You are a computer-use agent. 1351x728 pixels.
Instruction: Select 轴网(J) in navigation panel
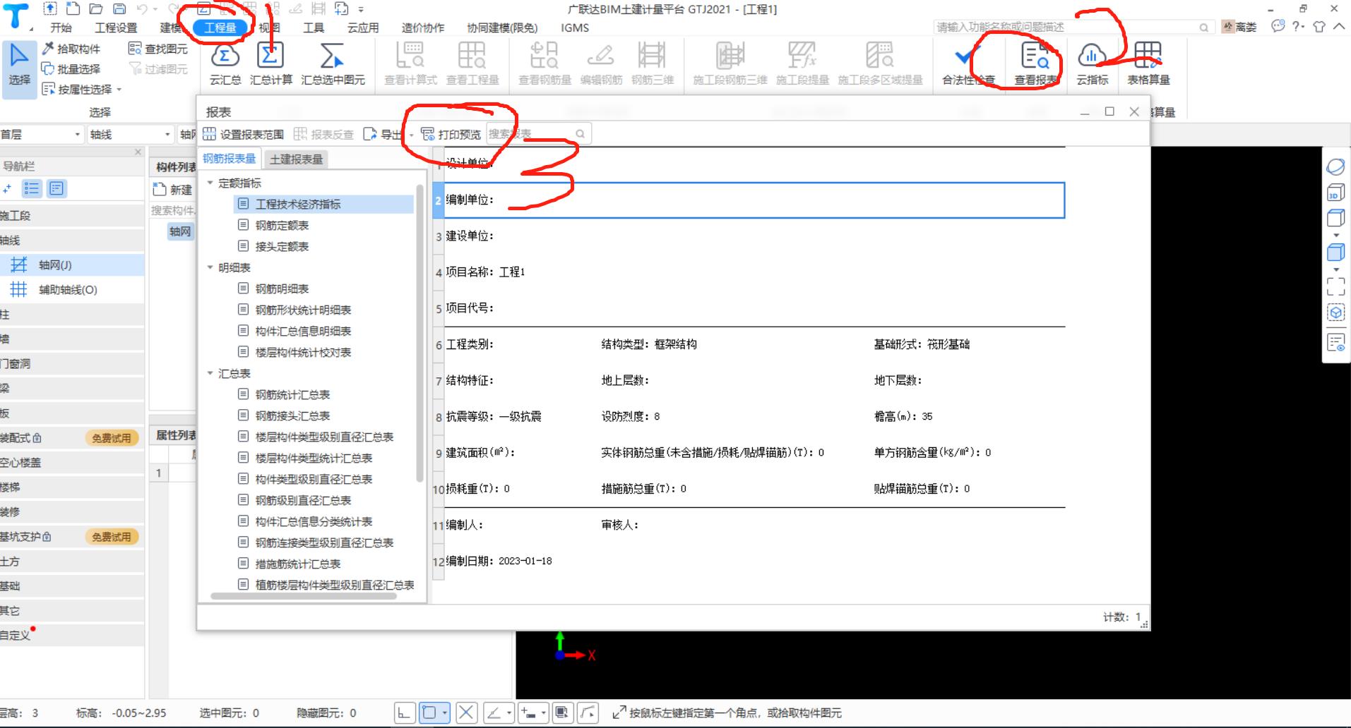72,265
